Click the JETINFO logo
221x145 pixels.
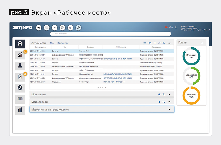[x=22, y=28]
